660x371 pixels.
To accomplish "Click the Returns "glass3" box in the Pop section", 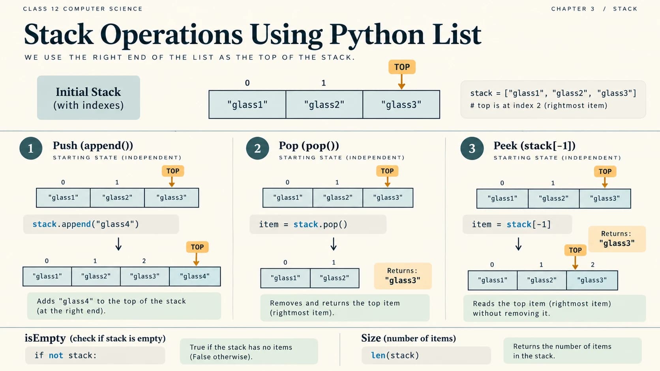I will (403, 276).
